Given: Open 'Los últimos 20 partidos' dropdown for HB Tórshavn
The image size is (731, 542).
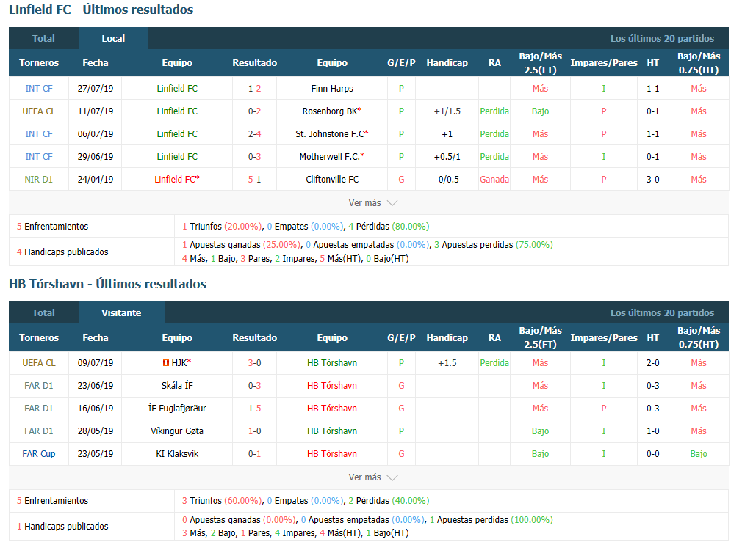Looking at the screenshot, I should tap(662, 313).
